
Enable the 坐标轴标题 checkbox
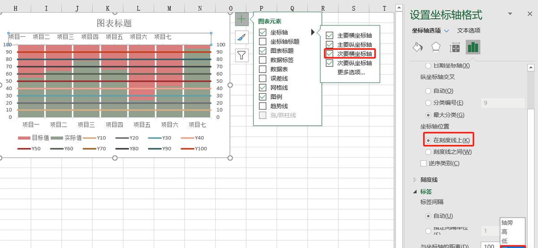coord(263,42)
